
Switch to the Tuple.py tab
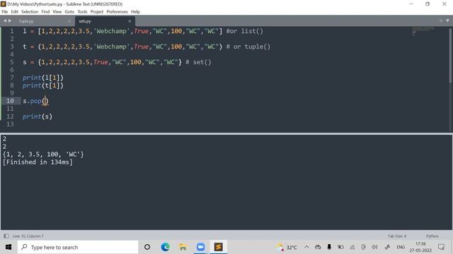pyautogui.click(x=26, y=21)
